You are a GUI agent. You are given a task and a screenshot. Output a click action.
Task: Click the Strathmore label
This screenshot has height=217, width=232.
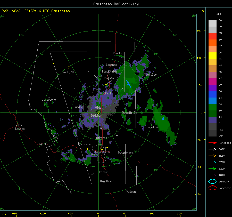click(125, 153)
